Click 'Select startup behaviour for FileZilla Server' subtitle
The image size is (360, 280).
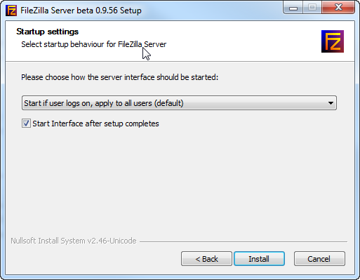click(94, 44)
